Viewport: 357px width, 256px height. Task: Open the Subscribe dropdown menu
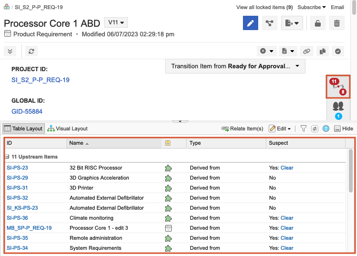[x=312, y=7]
